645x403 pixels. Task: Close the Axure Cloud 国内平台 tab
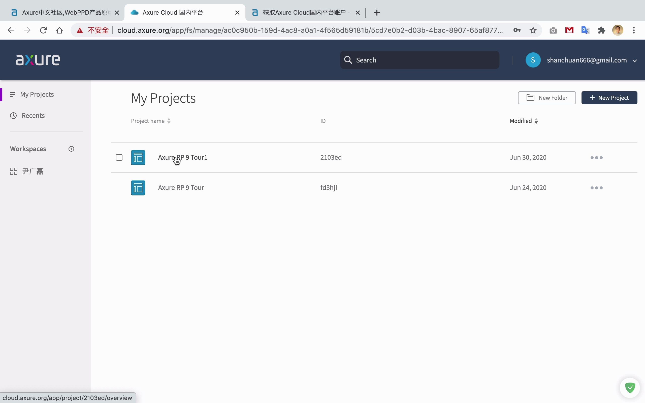coord(237,13)
